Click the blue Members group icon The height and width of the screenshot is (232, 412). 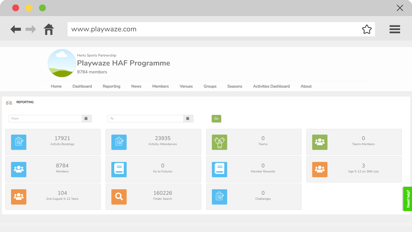point(19,169)
